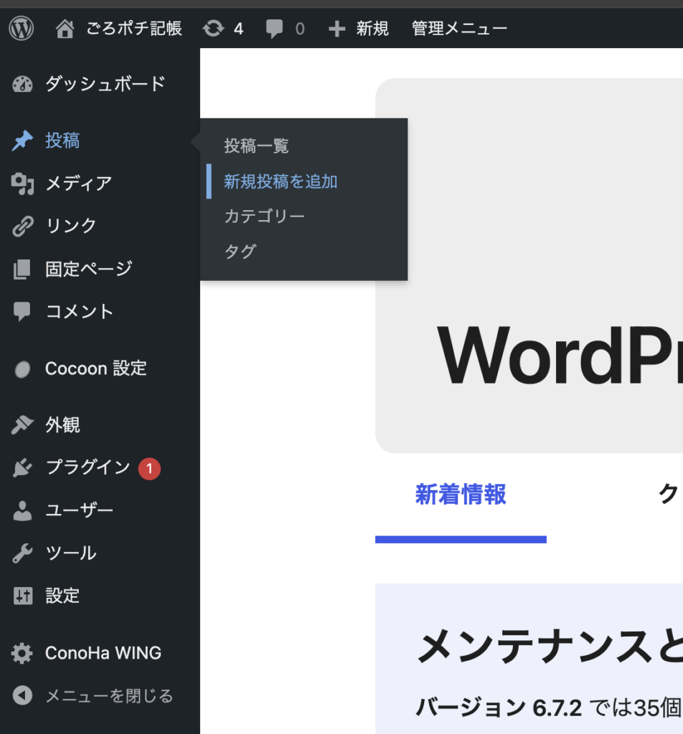Switch to the 新着情報 tab
Image resolution: width=683 pixels, height=734 pixels.
tap(461, 495)
